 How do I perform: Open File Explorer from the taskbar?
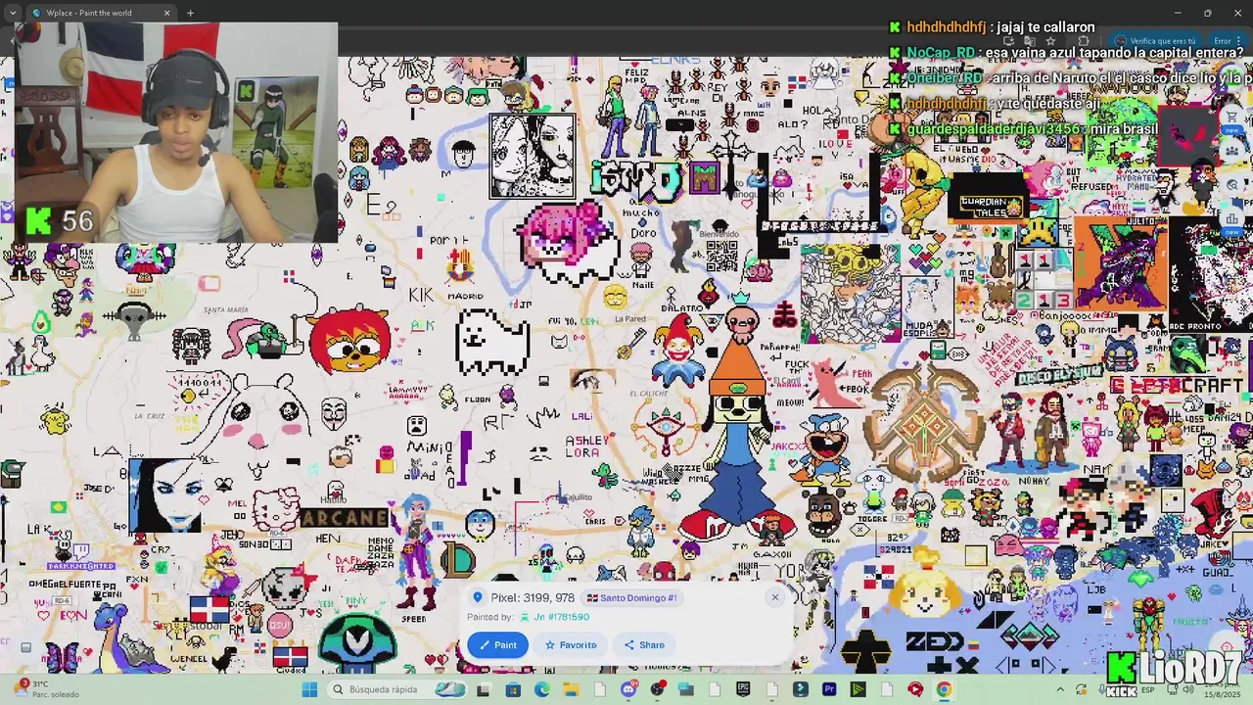coord(571,689)
